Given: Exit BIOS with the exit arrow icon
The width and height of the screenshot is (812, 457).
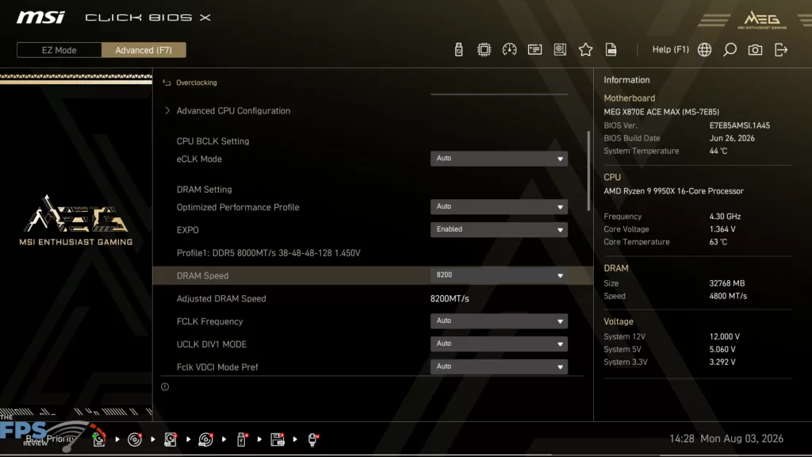Looking at the screenshot, I should 781,50.
